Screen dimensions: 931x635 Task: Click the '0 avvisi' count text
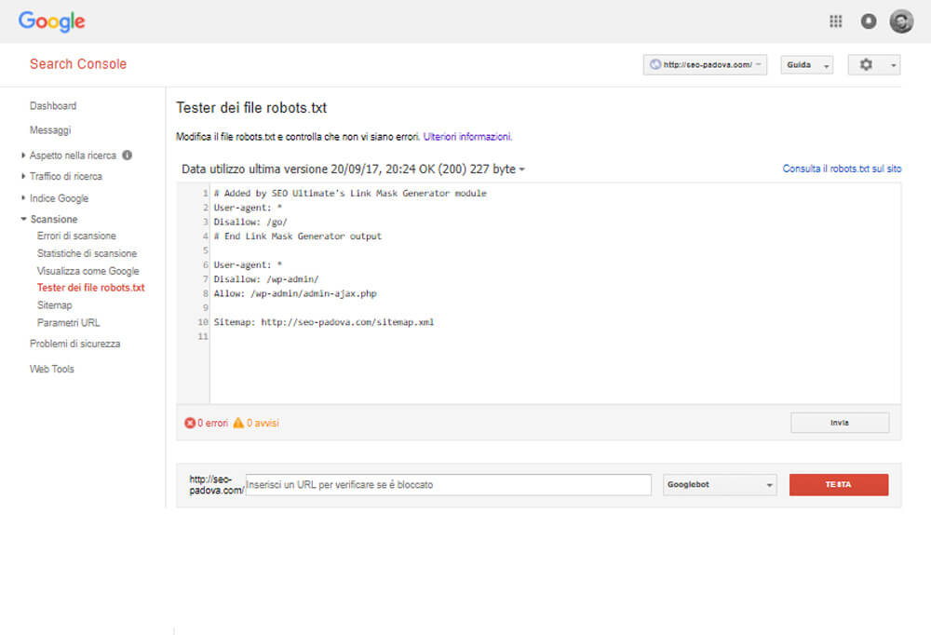(x=263, y=423)
